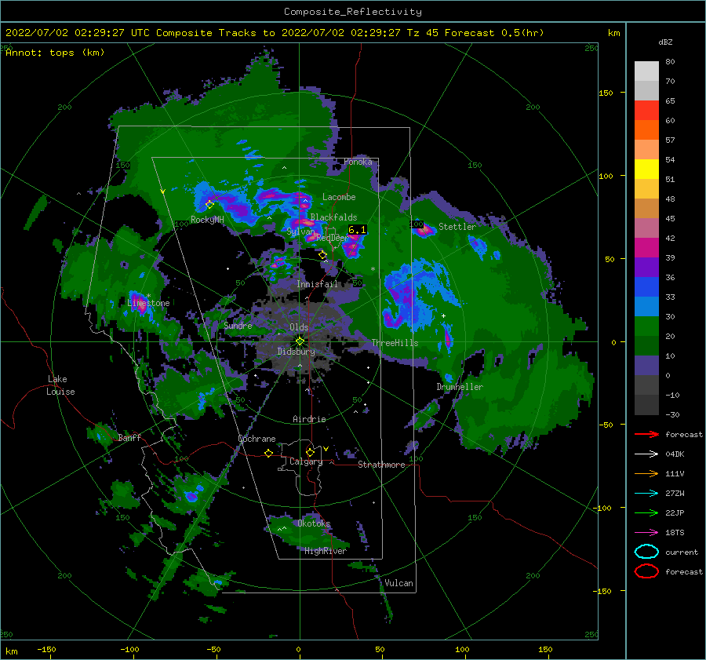The image size is (706, 660).
Task: Select the slate 10-0 dBZ swatch
Action: (646, 366)
